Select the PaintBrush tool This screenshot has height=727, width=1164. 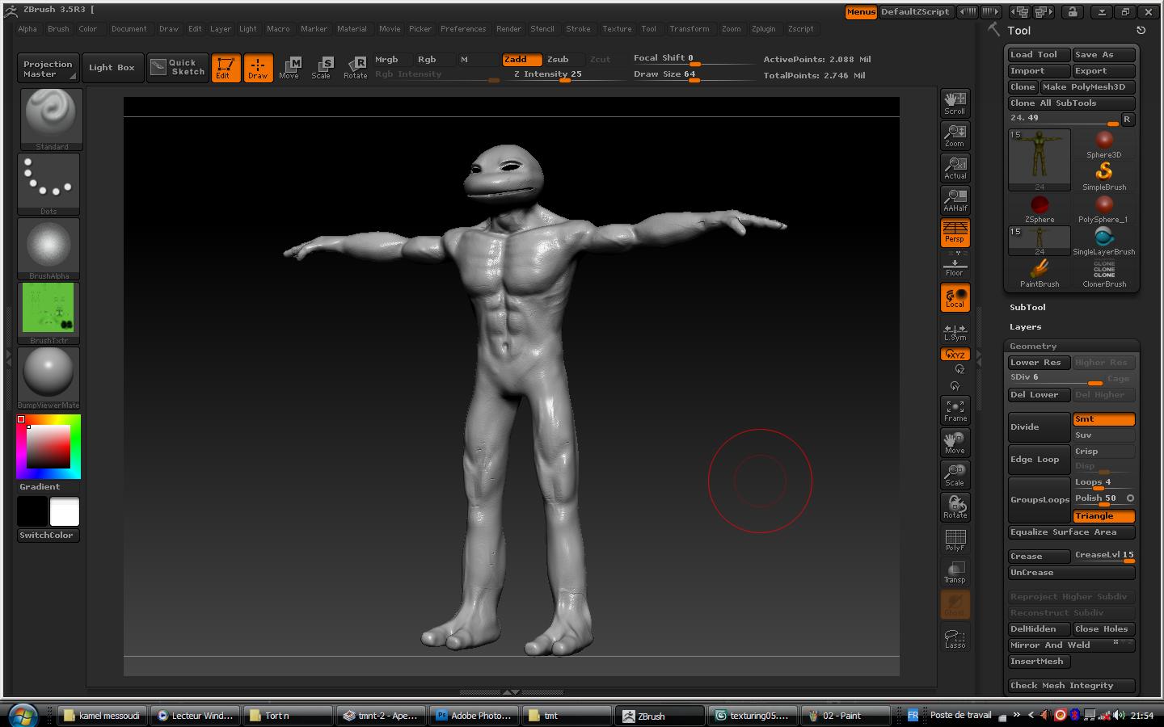pos(1040,274)
